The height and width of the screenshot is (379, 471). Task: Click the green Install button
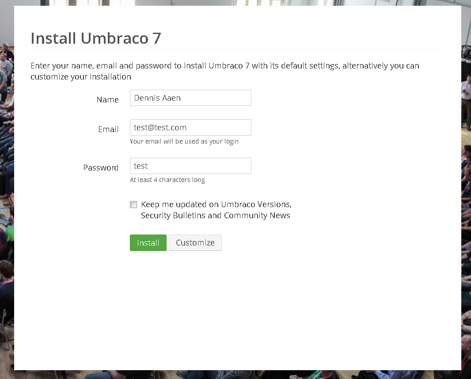148,243
